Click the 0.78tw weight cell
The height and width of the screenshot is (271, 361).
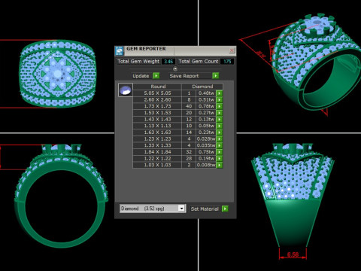[x=206, y=106]
